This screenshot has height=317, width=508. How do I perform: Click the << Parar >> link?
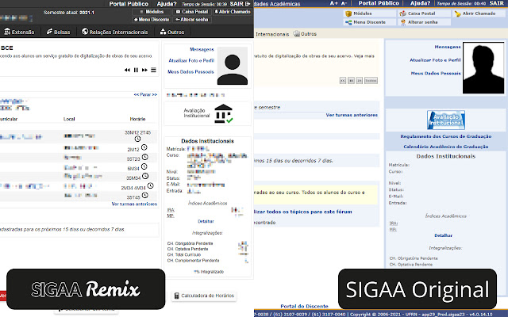pyautogui.click(x=145, y=94)
